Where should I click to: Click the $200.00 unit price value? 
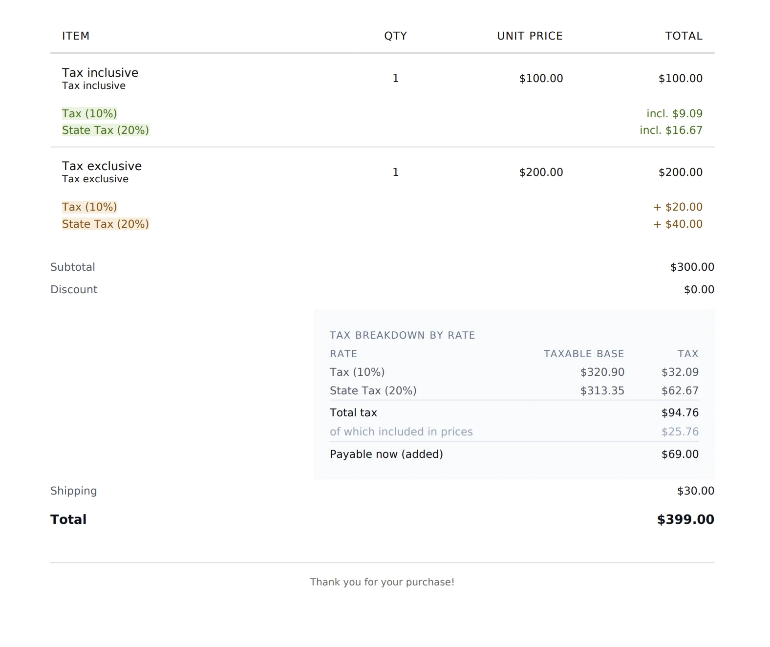point(541,172)
